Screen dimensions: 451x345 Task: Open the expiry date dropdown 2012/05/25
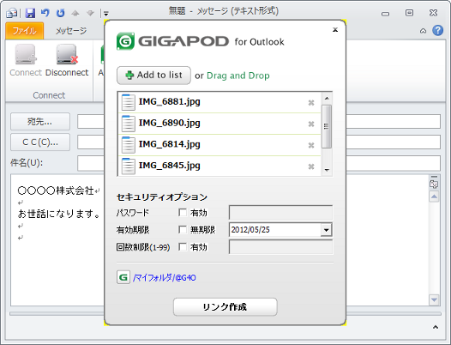coord(326,230)
